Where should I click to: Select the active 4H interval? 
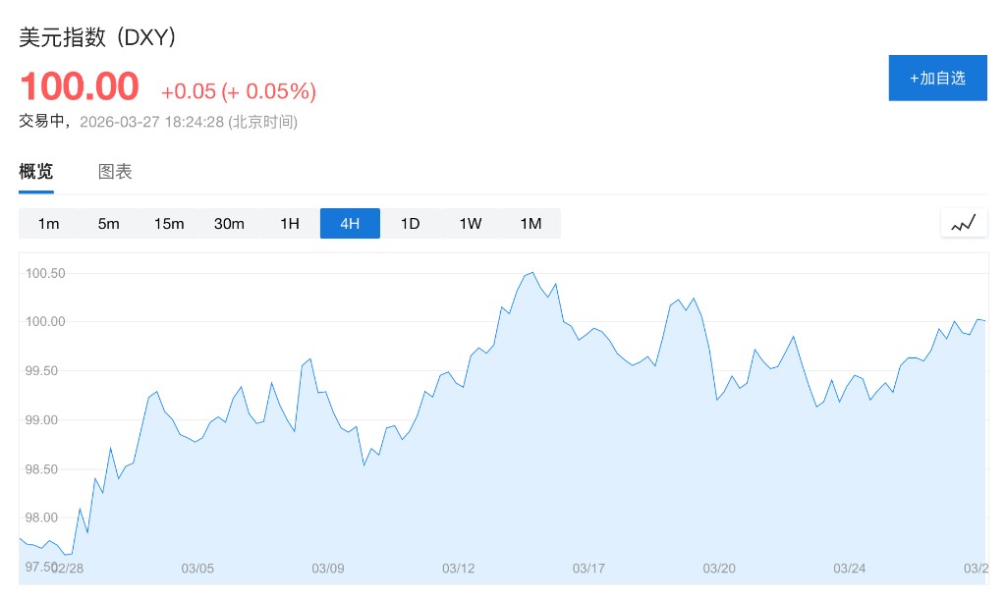pyautogui.click(x=350, y=224)
